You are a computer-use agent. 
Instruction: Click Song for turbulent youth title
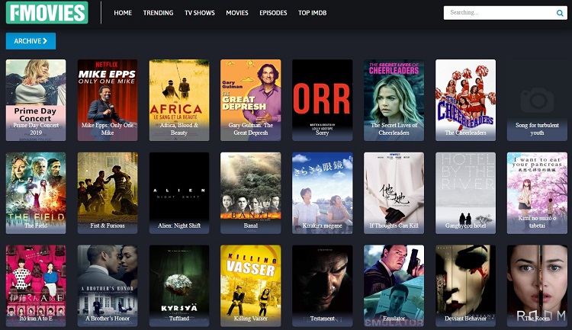537,129
